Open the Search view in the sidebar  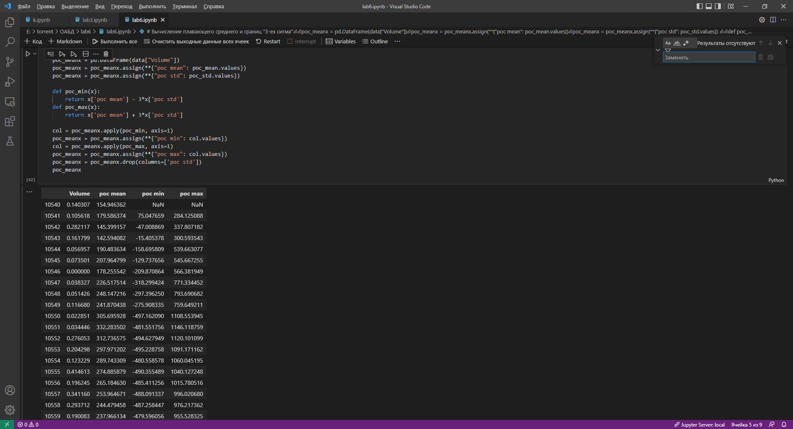pos(10,42)
